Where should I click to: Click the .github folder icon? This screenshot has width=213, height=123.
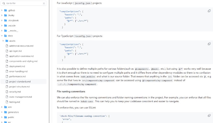[x=6, y=10]
